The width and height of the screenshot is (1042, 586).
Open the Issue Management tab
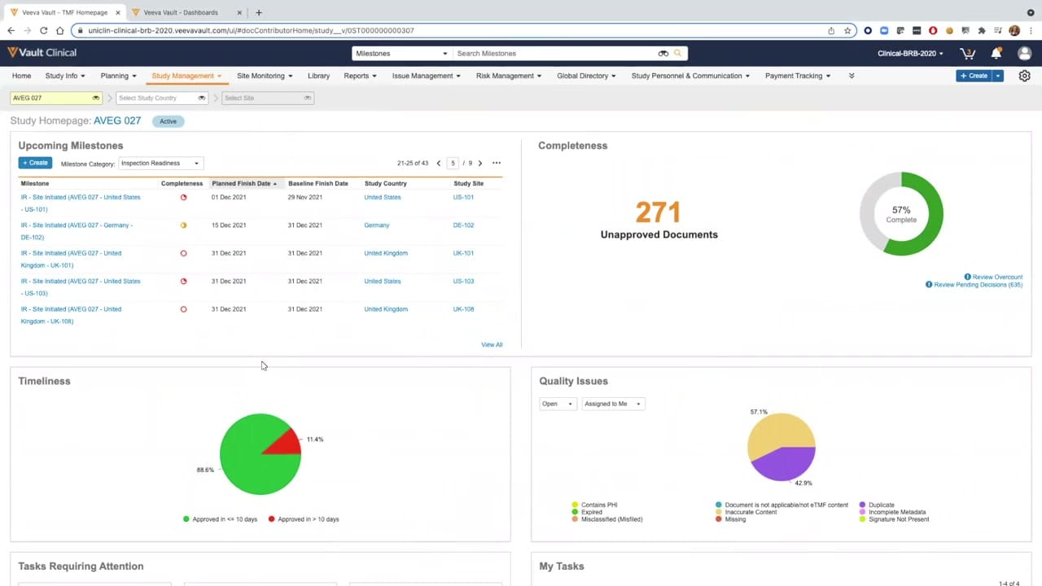427,76
